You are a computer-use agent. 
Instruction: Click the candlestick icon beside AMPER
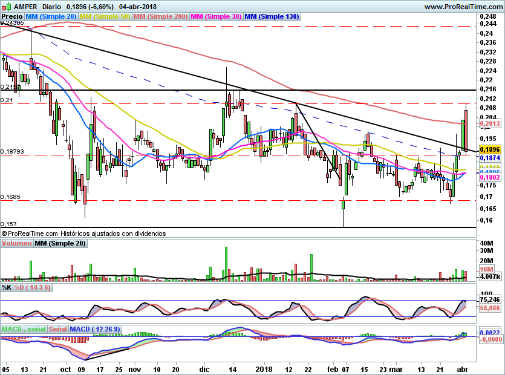tap(6, 7)
